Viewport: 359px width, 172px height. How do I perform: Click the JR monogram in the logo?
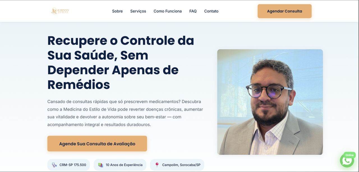(54, 11)
